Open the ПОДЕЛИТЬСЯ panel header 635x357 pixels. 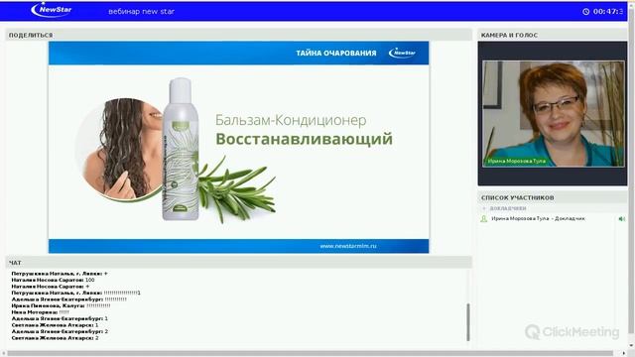click(238, 35)
